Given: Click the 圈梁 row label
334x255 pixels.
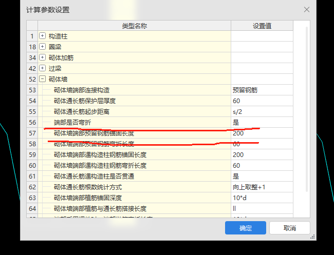Looking at the screenshot, I should point(55,47).
